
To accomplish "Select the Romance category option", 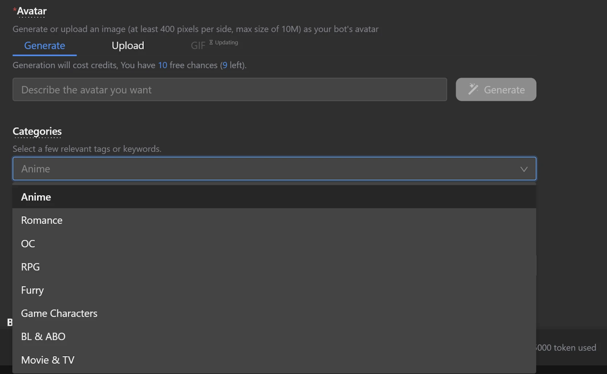I will click(42, 220).
